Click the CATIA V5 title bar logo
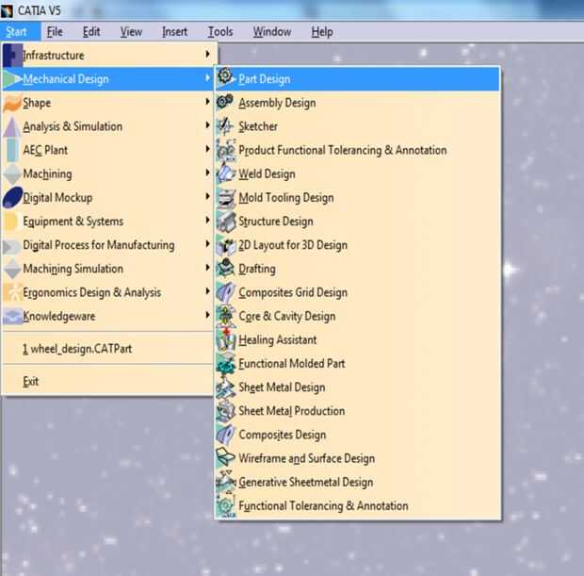This screenshot has width=584, height=576. (x=7, y=10)
